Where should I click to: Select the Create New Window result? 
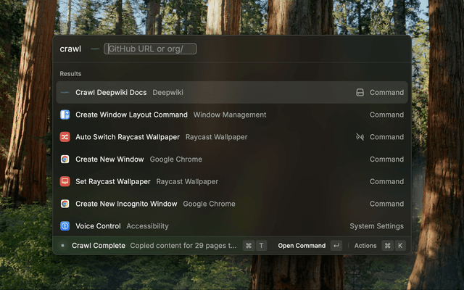232,159
